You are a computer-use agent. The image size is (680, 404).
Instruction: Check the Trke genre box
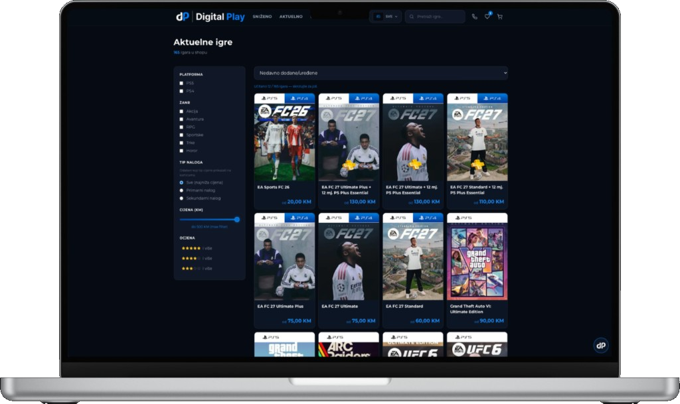tap(181, 143)
